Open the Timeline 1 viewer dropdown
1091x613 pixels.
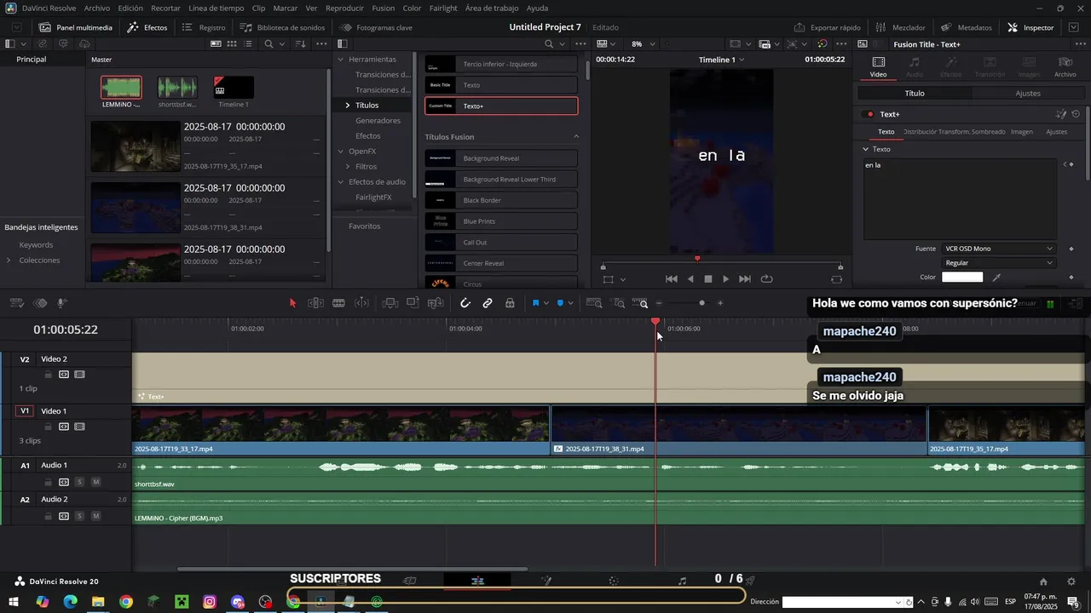pyautogui.click(x=722, y=60)
